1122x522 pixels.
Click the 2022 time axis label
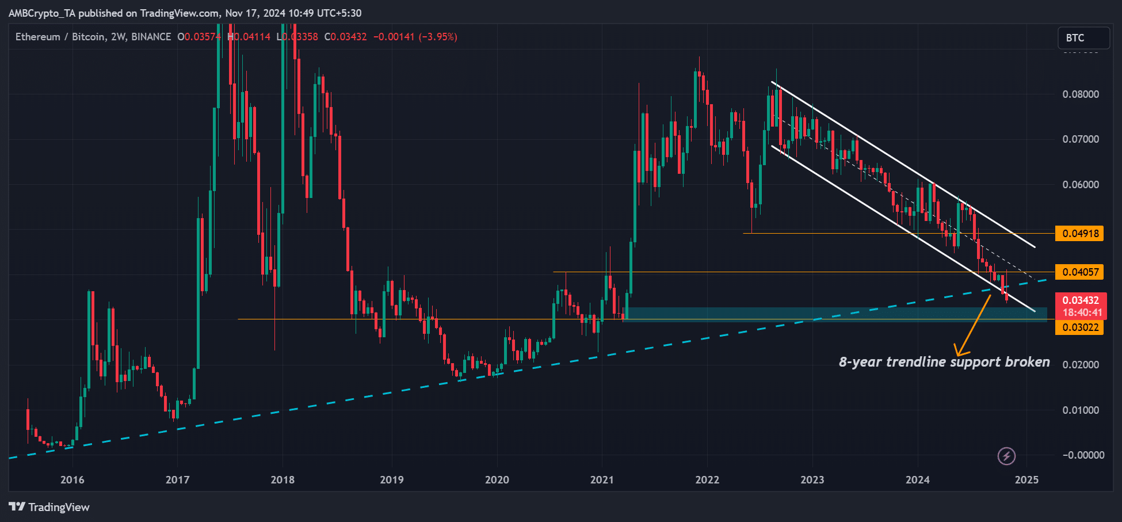707,480
